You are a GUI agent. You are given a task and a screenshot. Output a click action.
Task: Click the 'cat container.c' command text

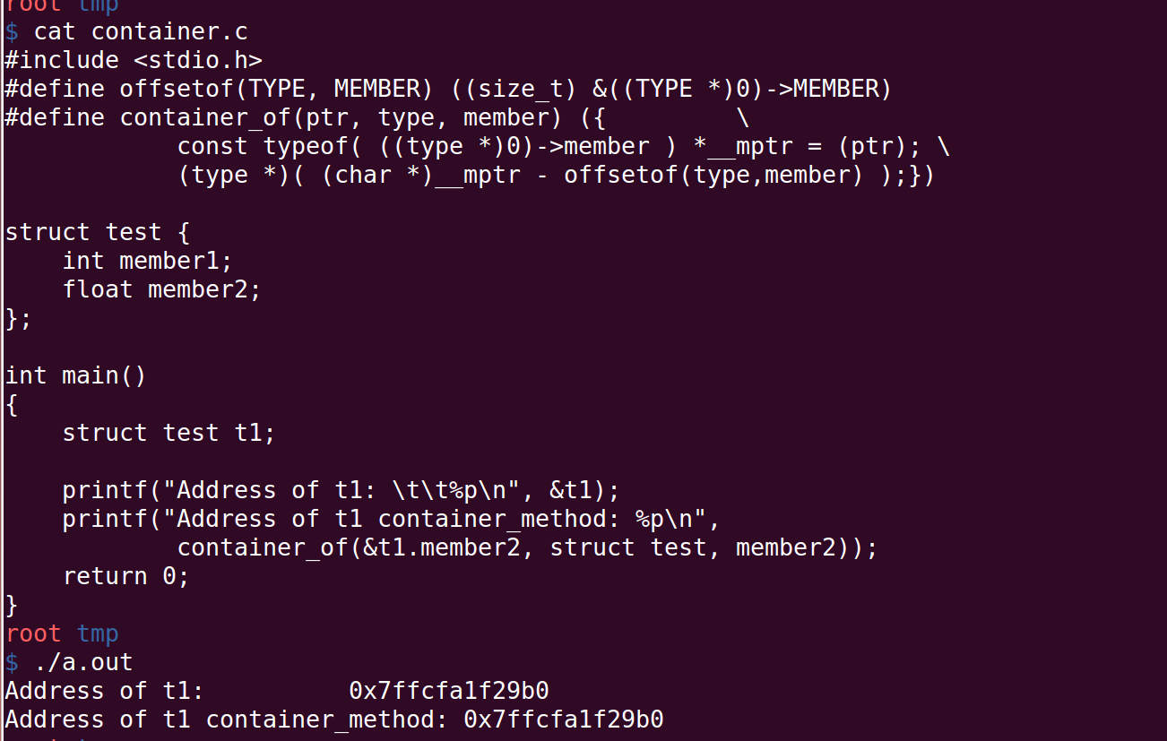tap(141, 31)
